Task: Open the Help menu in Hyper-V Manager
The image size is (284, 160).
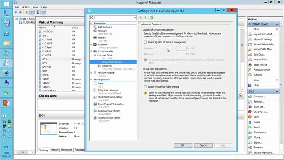Action: 44,7
